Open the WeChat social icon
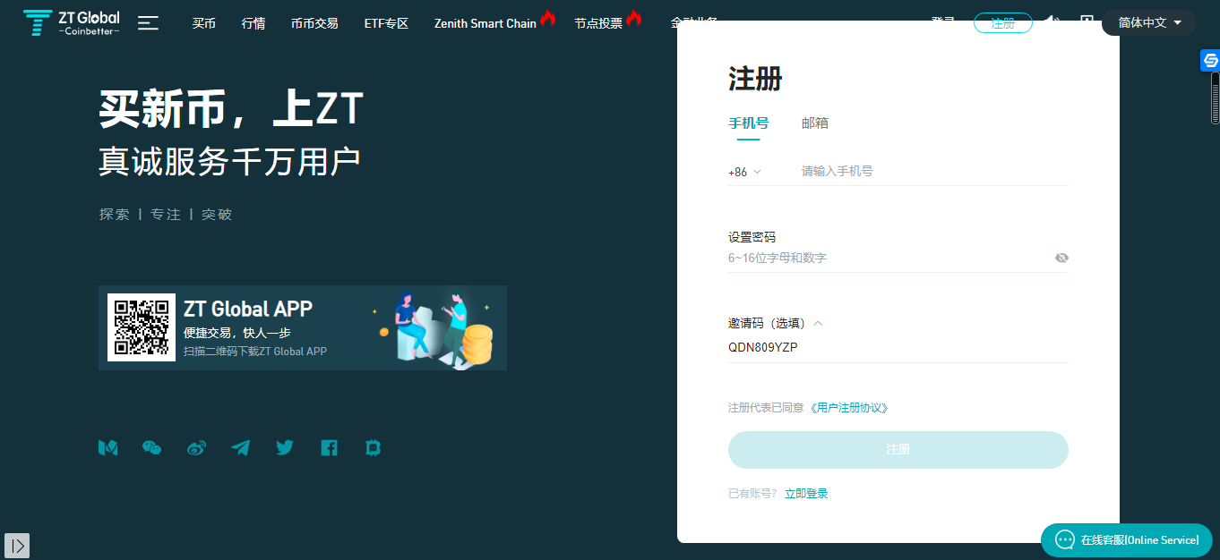The height and width of the screenshot is (560, 1220). 152,448
